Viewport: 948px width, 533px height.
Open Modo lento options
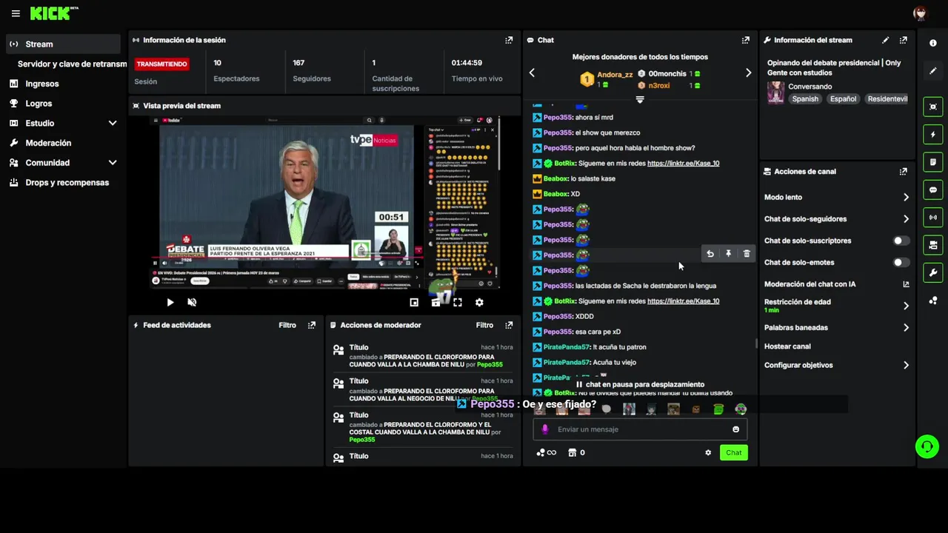coord(836,197)
